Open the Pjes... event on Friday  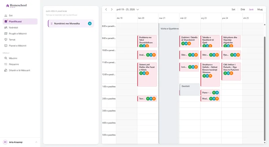231,55
